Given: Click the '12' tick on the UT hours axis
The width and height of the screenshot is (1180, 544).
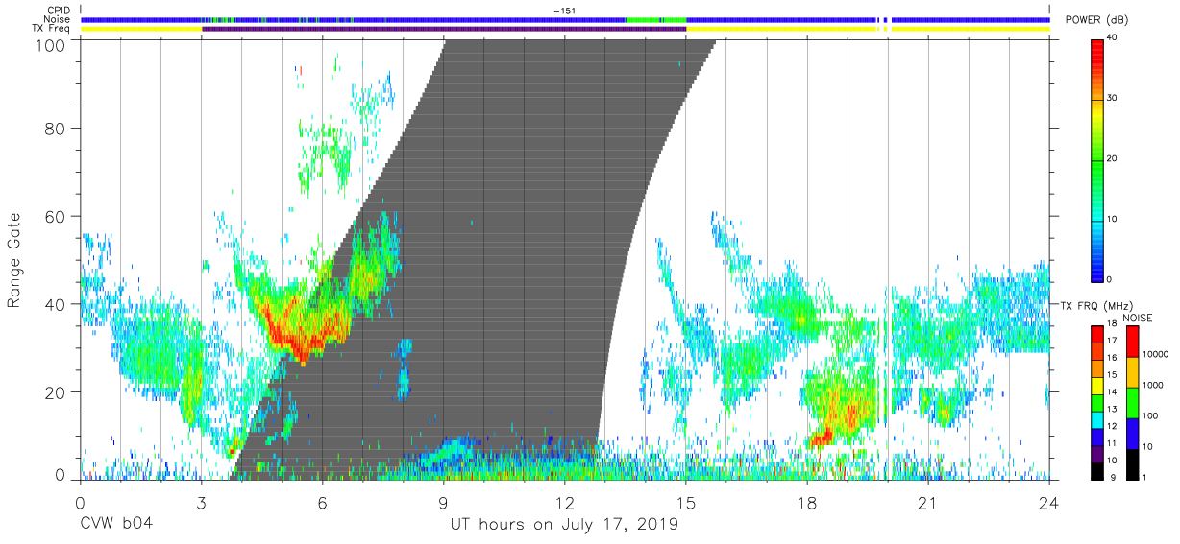Looking at the screenshot, I should (564, 502).
